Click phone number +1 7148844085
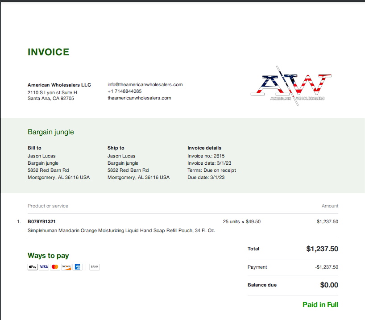This screenshot has height=320, width=365. 124,91
